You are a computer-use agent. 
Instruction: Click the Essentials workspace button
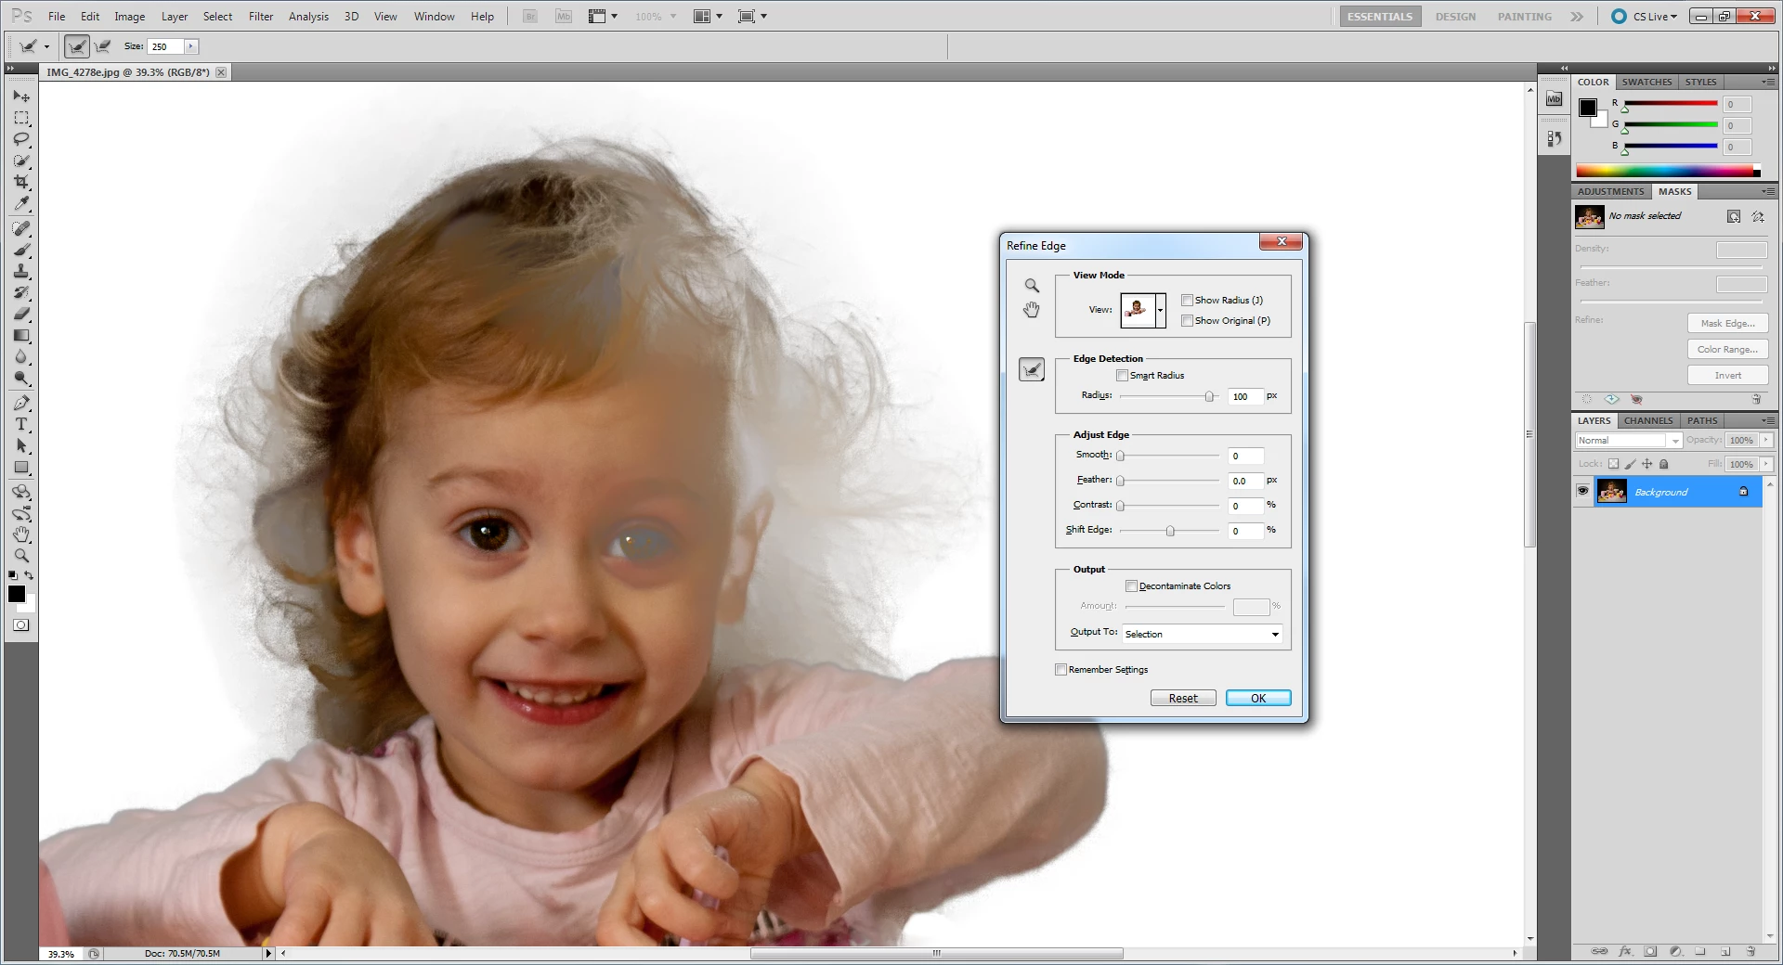tap(1380, 17)
